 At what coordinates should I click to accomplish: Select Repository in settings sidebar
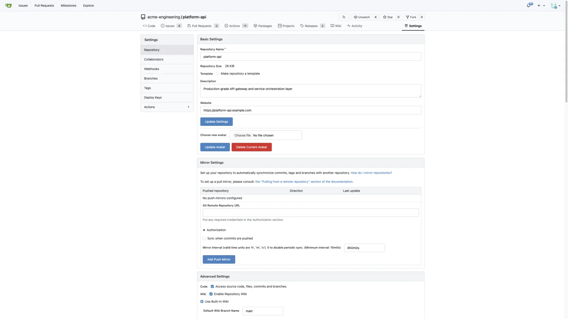coord(167,50)
